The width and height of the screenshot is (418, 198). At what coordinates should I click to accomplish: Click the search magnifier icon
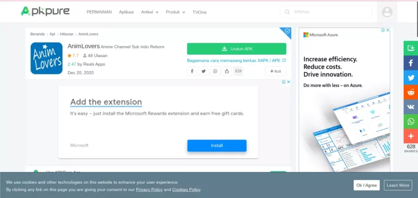point(287,12)
